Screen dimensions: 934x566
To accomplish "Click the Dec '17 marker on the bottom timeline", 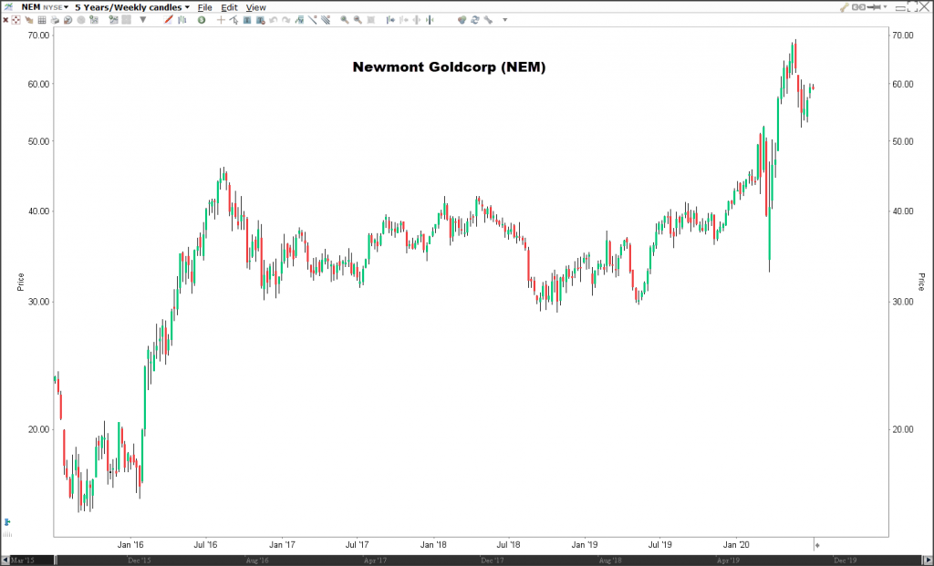I will [x=492, y=561].
